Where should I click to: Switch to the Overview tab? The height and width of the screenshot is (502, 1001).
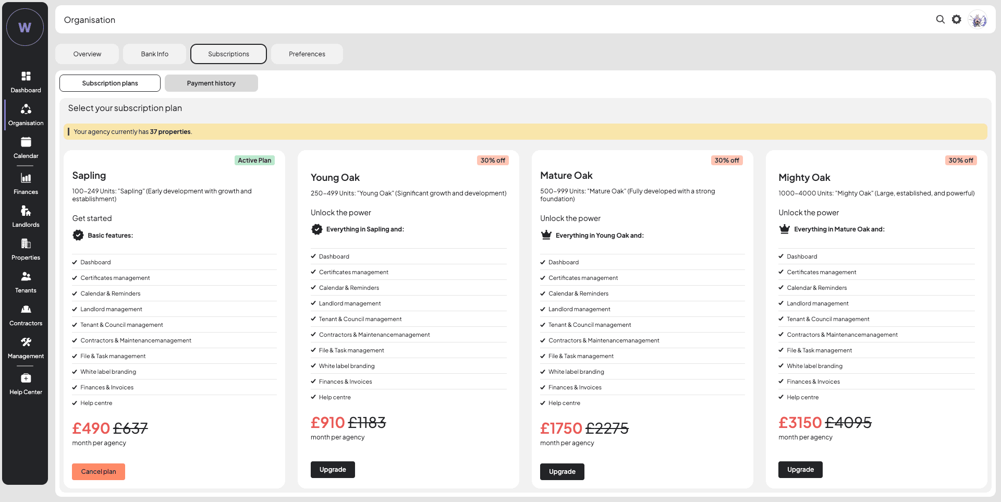click(x=87, y=54)
